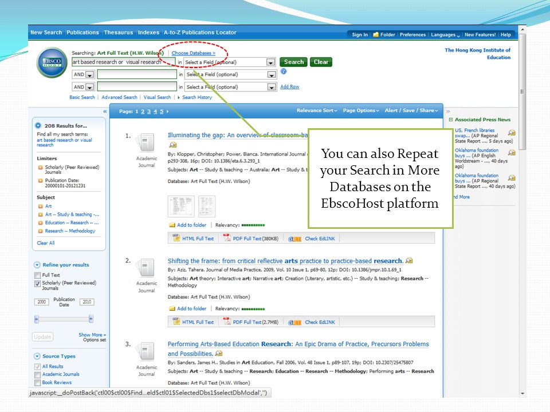Click the blue help icon below Clear

click(284, 72)
